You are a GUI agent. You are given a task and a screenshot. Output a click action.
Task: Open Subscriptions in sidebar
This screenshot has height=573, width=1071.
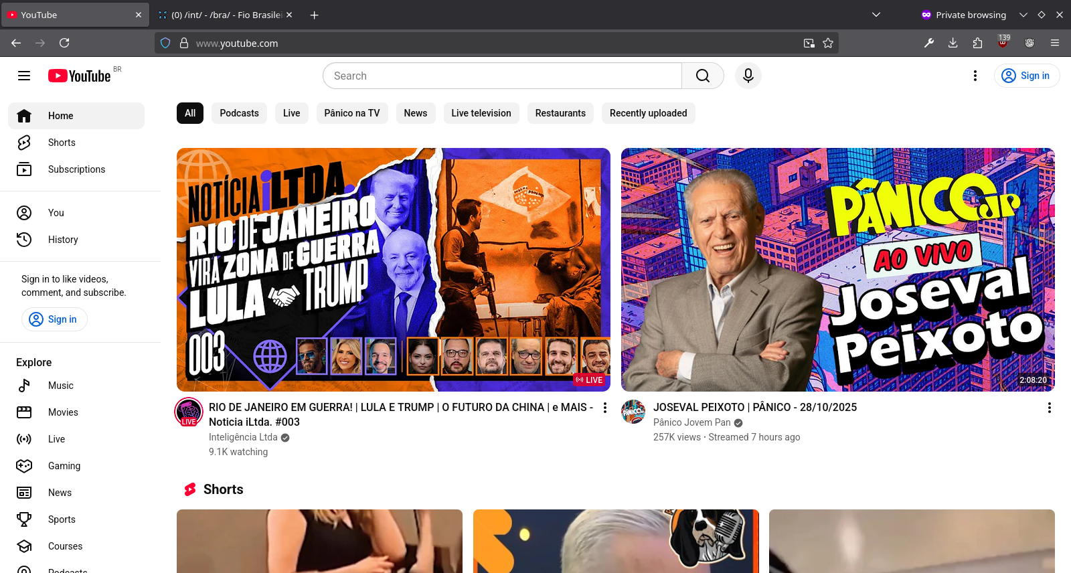point(76,169)
